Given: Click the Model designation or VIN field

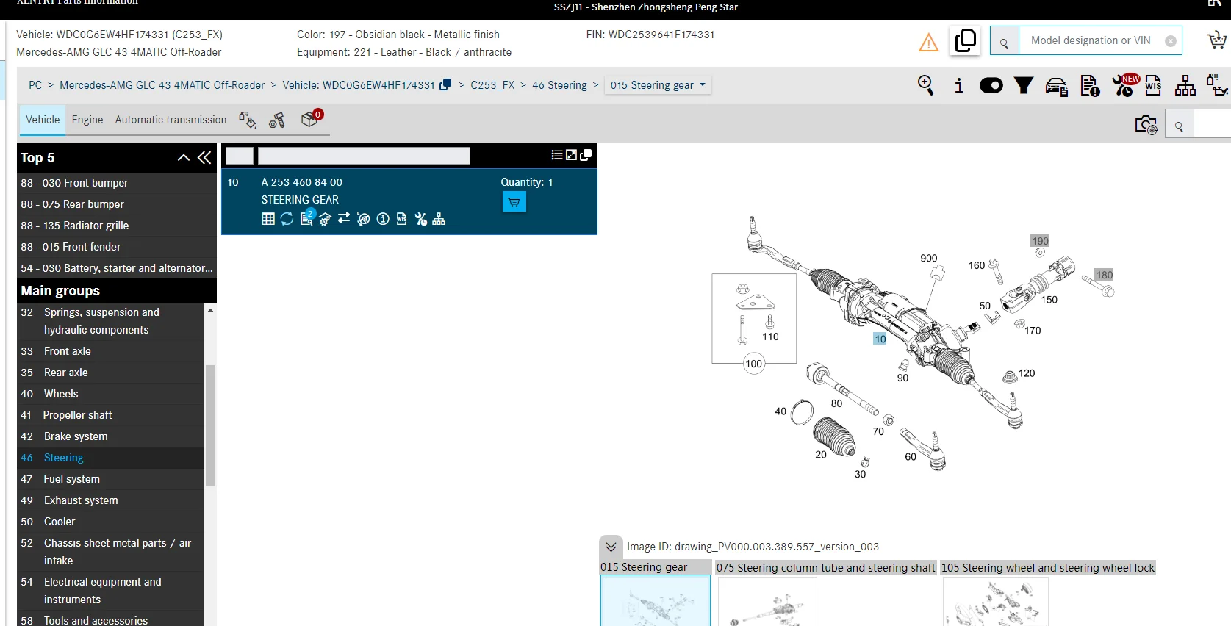Looking at the screenshot, I should click(x=1091, y=40).
